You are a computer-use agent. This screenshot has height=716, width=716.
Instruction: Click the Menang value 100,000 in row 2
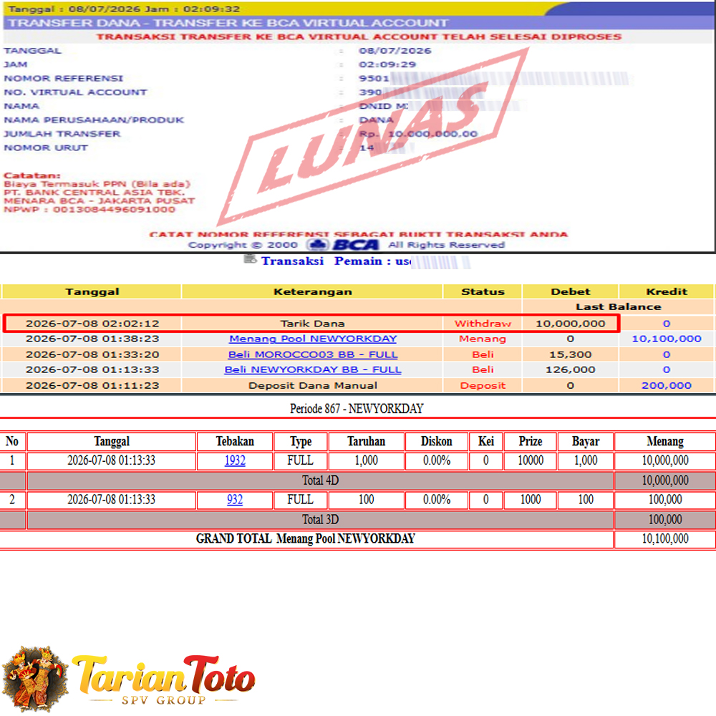[665, 500]
